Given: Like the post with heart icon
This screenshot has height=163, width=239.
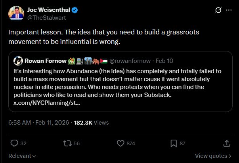Looking at the screenshot, I should (121, 143).
